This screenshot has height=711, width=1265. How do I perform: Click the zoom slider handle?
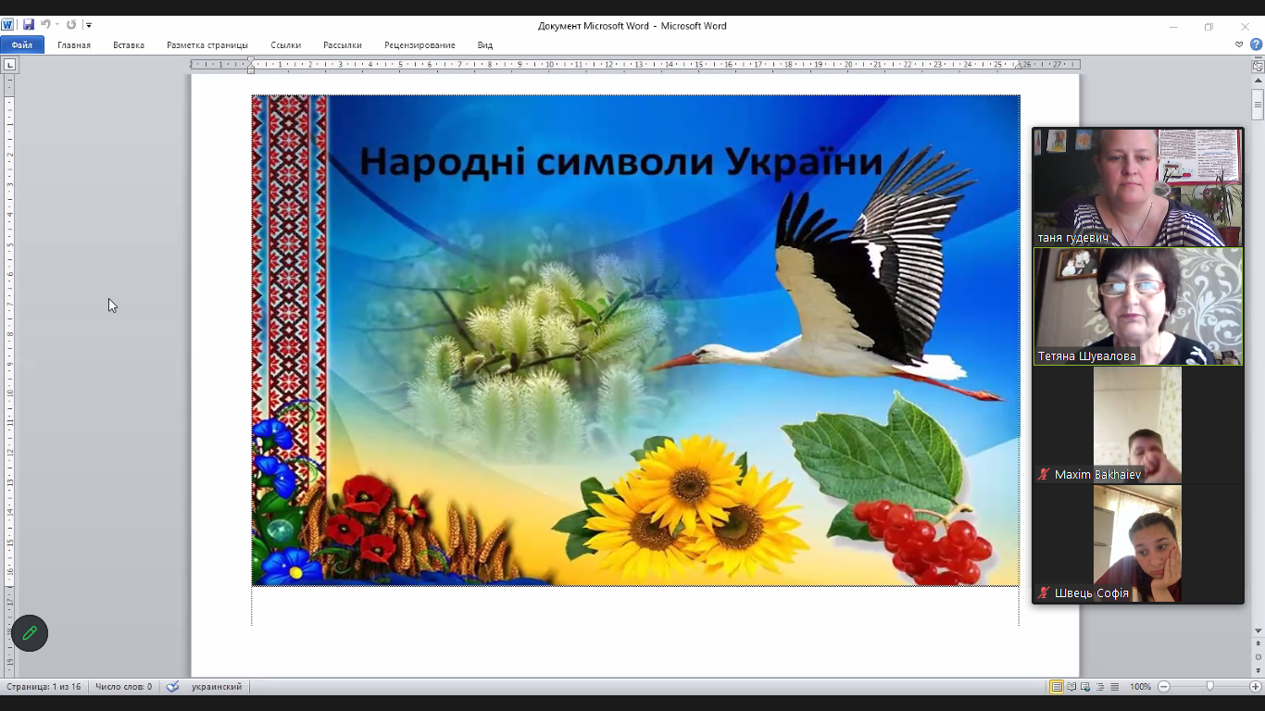pyautogui.click(x=1209, y=687)
